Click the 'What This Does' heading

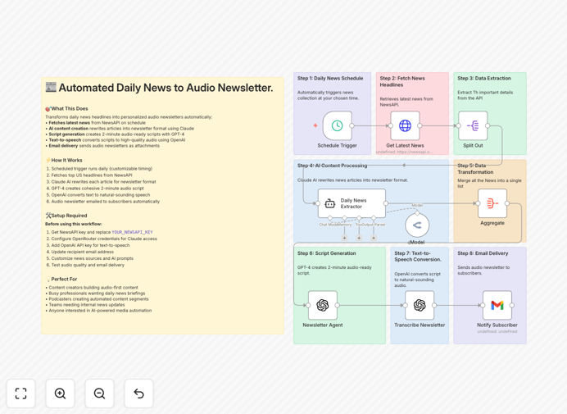tap(70, 108)
